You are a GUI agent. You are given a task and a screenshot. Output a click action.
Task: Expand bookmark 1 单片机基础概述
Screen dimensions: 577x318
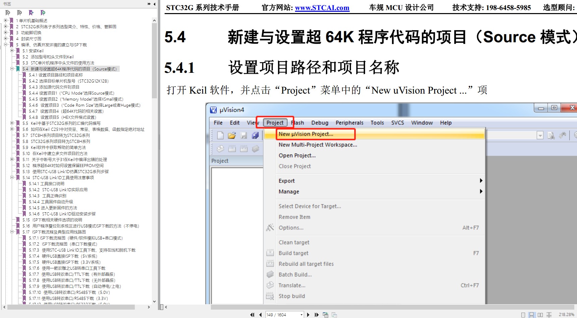[5, 20]
